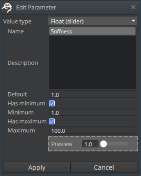Click the Maximum field showing 100.0

click(93, 131)
